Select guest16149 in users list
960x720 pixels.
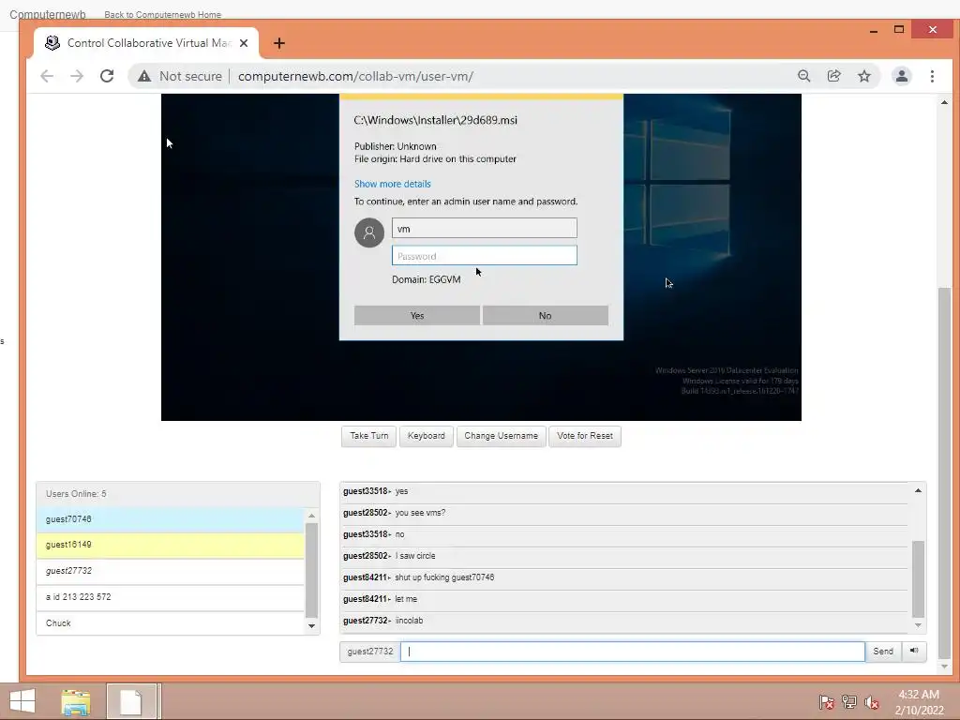pyautogui.click(x=171, y=545)
